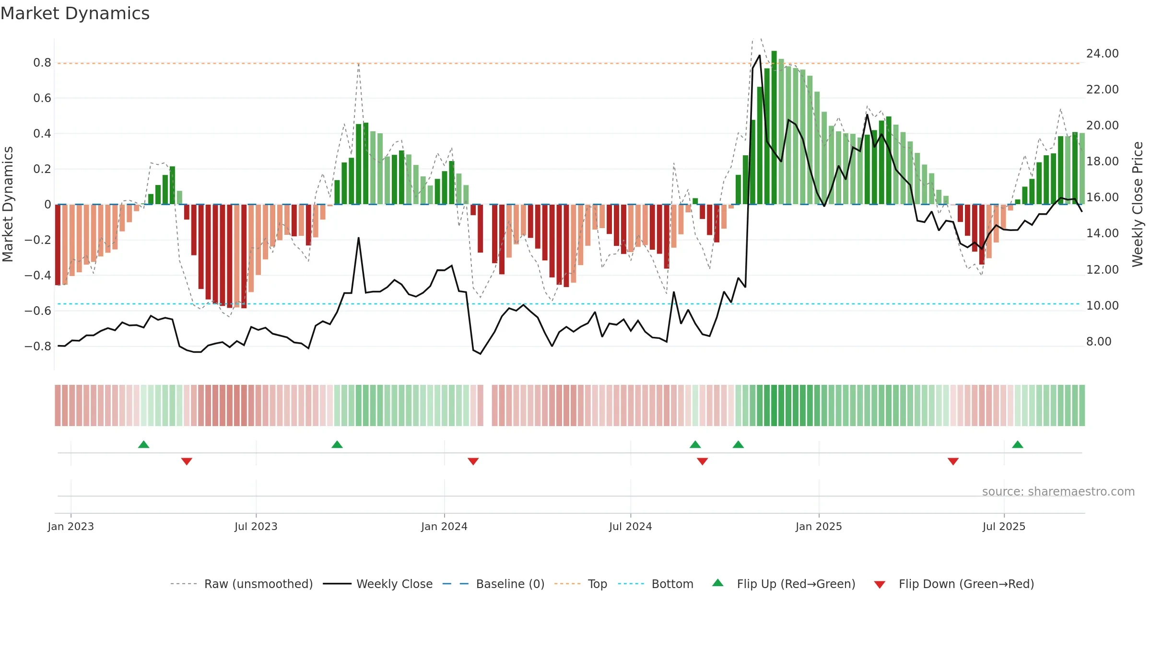Click the Top legend entry
Screen dimensions: 1151x647
(581, 584)
